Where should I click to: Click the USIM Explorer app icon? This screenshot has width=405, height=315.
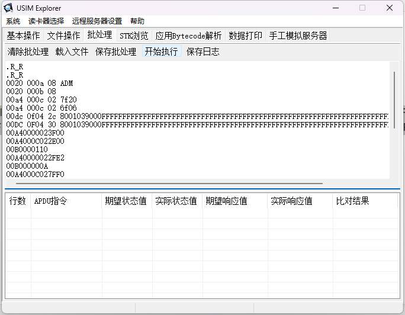pos(8,8)
